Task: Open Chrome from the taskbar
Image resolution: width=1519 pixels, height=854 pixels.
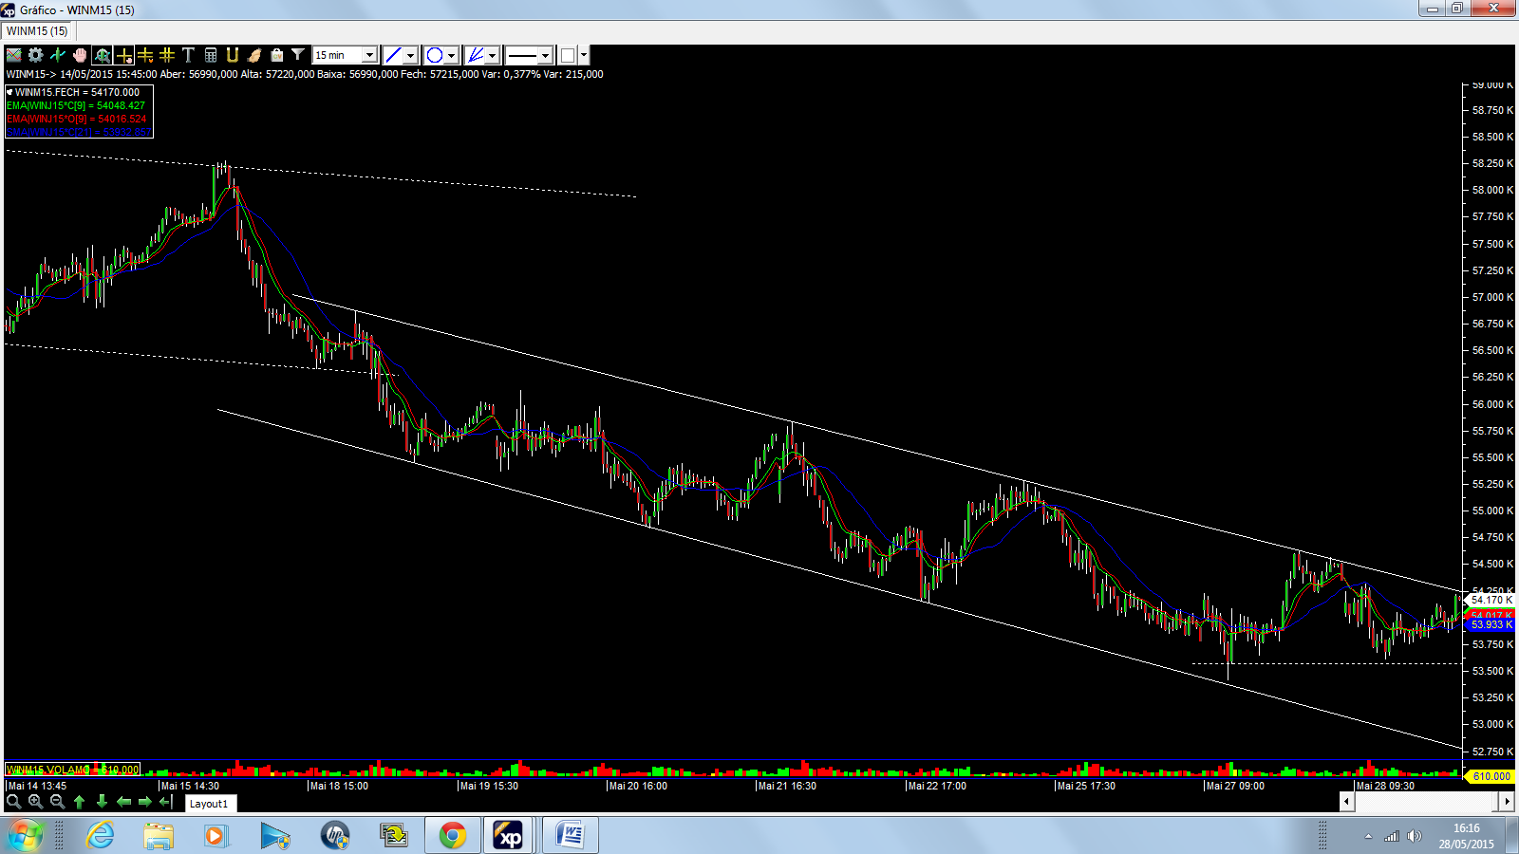Action: point(453,836)
